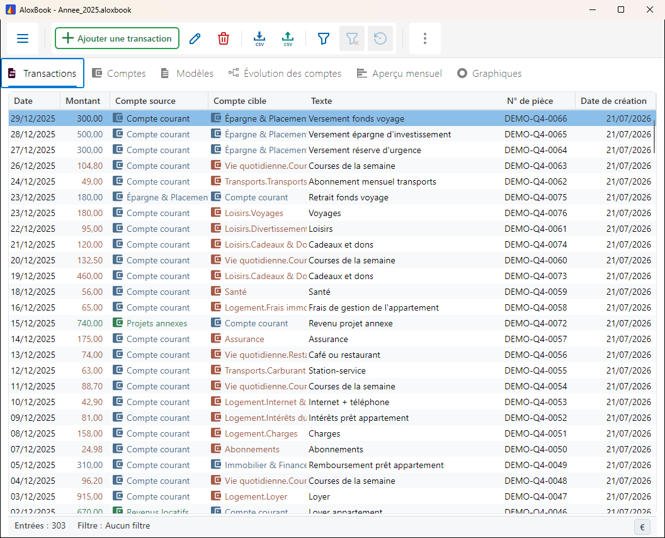The height and width of the screenshot is (538, 665).
Task: Open the Aperçu mensuel tab
Action: coord(399,74)
